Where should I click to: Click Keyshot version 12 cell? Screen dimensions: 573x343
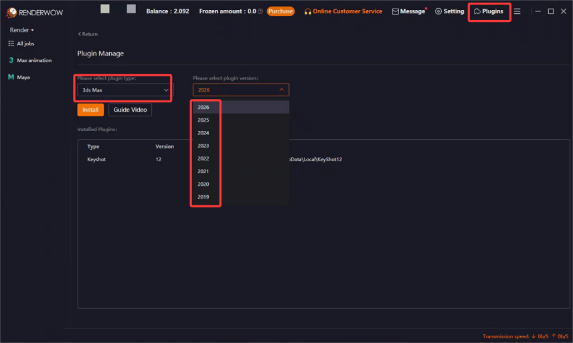158,159
